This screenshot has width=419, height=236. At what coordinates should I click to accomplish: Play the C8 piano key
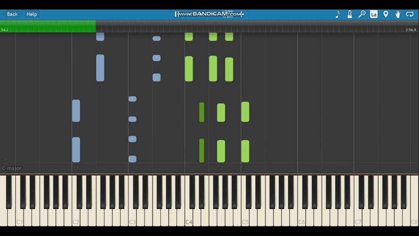tap(414, 218)
